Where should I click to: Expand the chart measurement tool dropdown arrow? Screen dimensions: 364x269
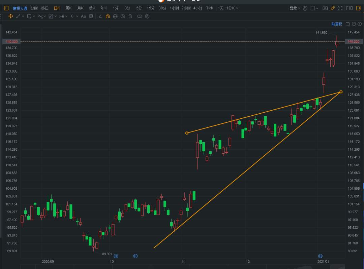point(56,16)
